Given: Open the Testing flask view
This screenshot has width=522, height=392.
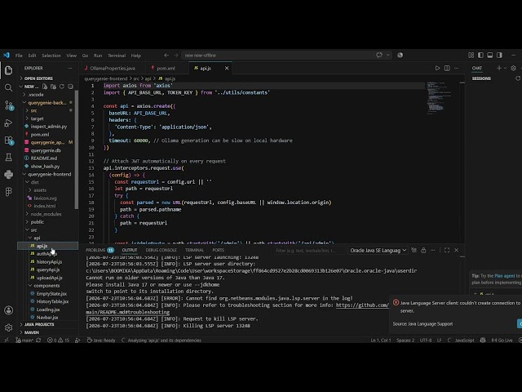Looking at the screenshot, I should pos(9,157).
